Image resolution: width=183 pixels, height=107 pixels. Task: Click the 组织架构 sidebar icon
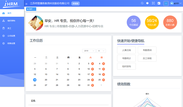click(x=3, y=21)
